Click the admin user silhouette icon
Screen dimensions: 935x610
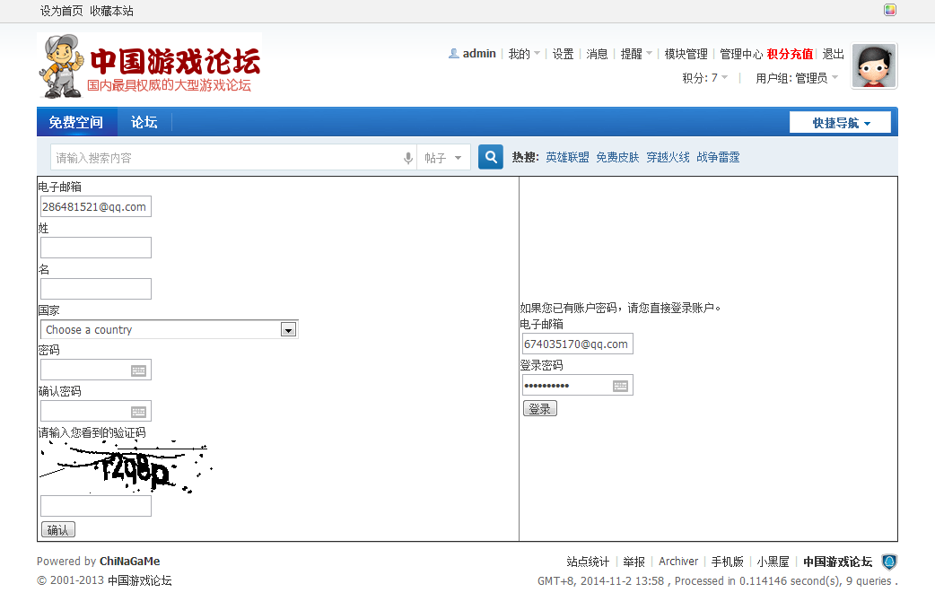[x=453, y=54]
